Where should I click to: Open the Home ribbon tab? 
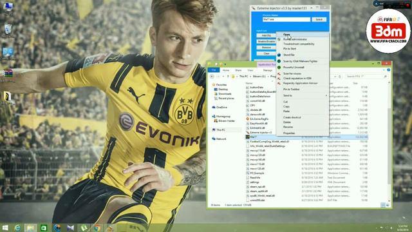226,70
